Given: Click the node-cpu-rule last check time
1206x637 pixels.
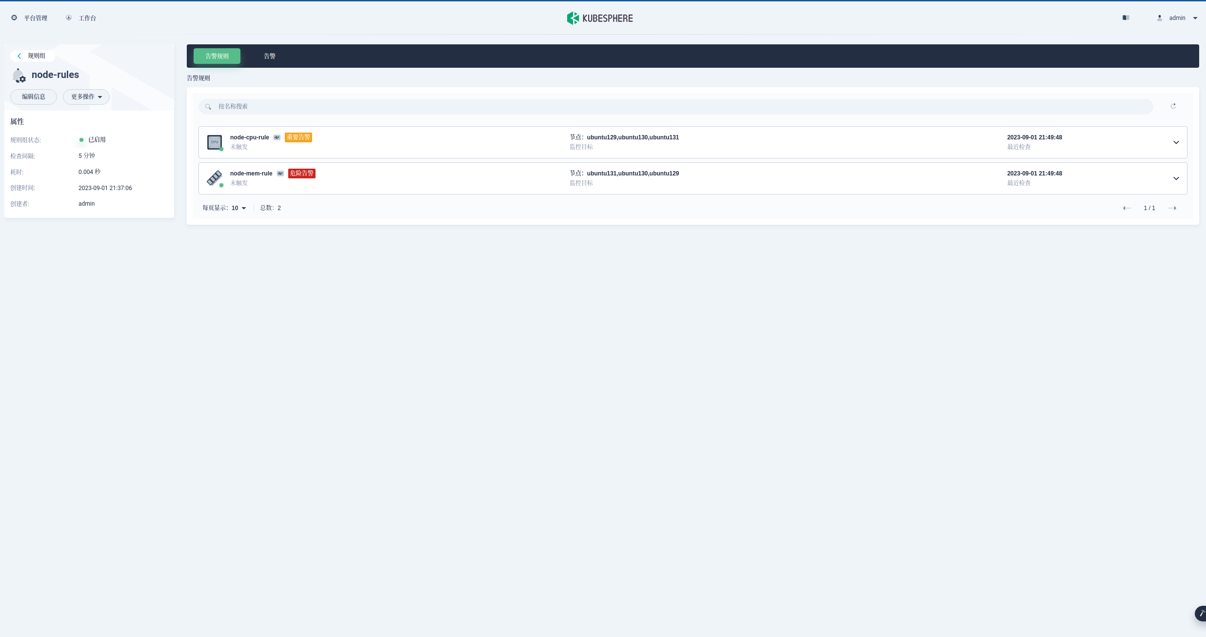Looking at the screenshot, I should coord(1034,137).
